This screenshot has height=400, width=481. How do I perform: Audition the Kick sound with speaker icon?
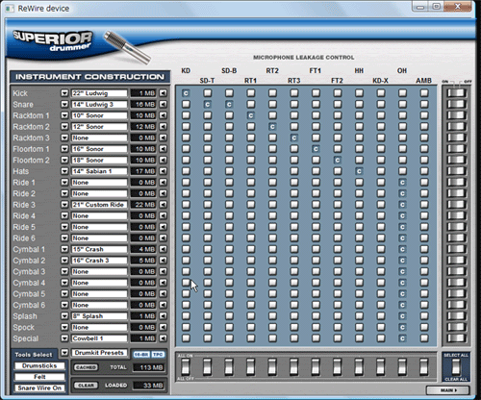pyautogui.click(x=164, y=93)
